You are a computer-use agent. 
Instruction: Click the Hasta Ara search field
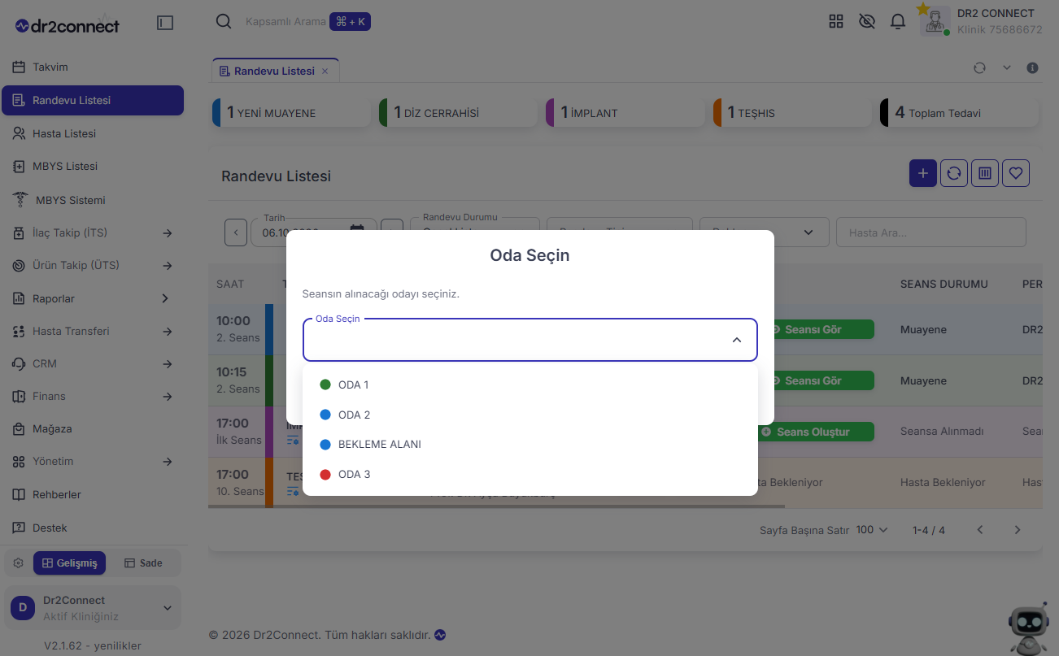(931, 232)
